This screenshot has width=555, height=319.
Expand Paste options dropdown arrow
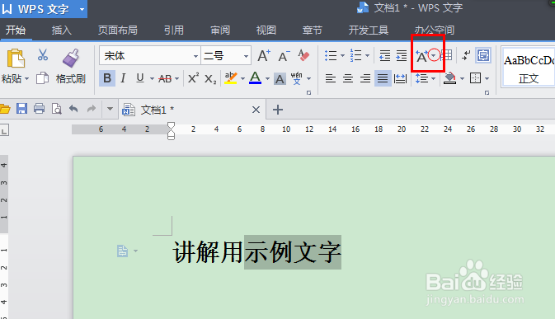(26, 78)
